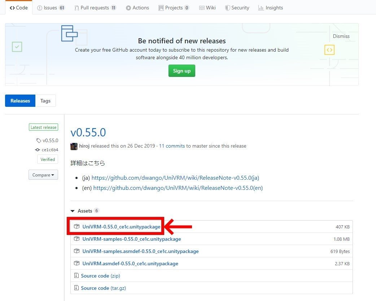Click the 1.08 MB file size
The height and width of the screenshot is (301, 376).
point(341,239)
